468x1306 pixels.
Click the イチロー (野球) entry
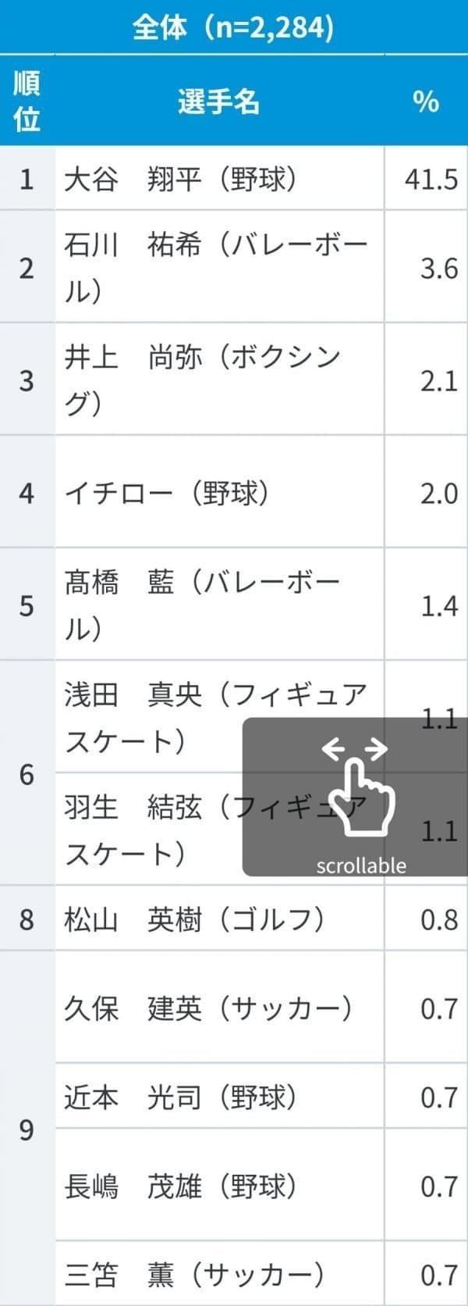167,493
